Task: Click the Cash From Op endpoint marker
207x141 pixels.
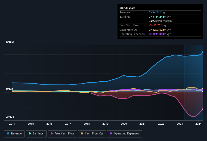Action: coord(203,89)
